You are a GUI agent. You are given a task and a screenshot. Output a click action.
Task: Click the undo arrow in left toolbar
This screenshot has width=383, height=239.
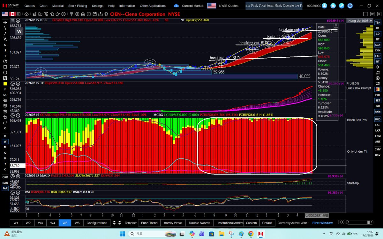coord(5,117)
